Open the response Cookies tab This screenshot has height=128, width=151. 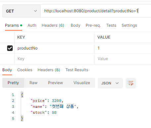click(25, 70)
